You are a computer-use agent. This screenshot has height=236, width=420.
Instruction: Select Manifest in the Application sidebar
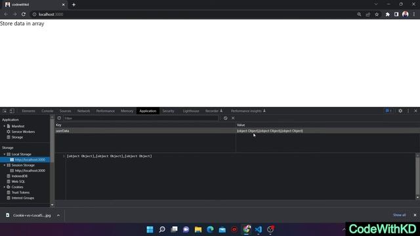tap(18, 126)
